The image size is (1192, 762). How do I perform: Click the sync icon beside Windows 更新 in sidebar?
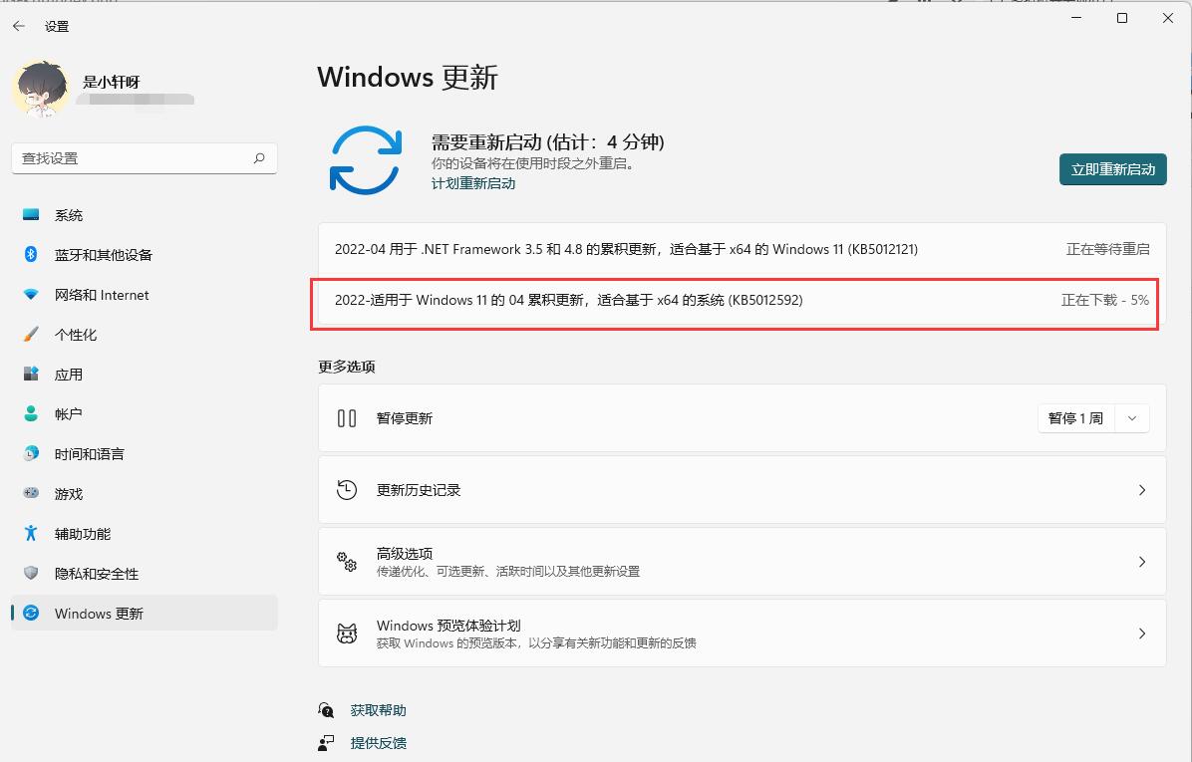[x=31, y=614]
